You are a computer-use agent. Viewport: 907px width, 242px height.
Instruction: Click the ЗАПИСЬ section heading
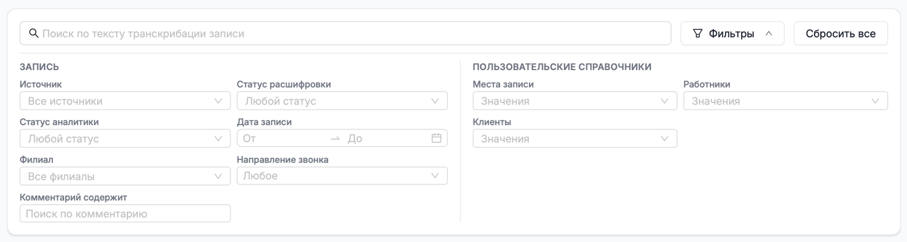coord(39,67)
